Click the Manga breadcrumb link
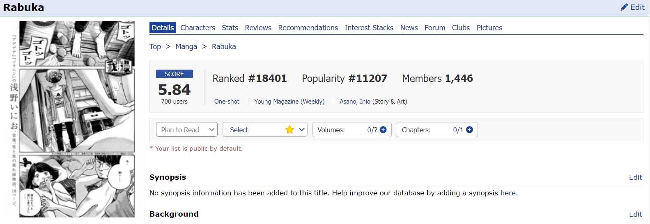 186,47
